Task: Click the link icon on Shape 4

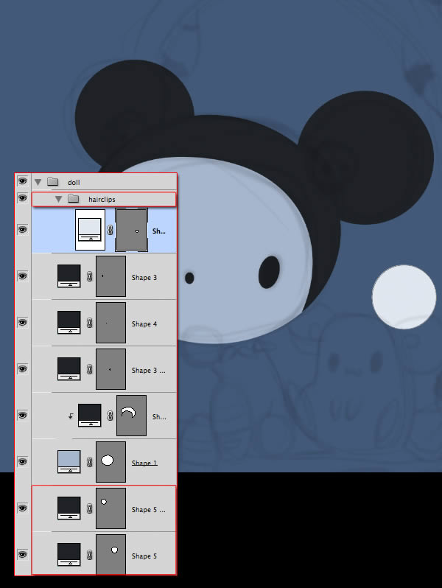Action: [90, 323]
